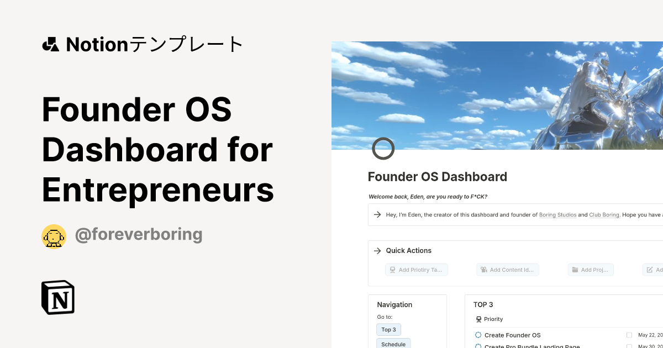The width and height of the screenshot is (663, 348).
Task: Select the Create Founder OS task title
Action: 513,335
